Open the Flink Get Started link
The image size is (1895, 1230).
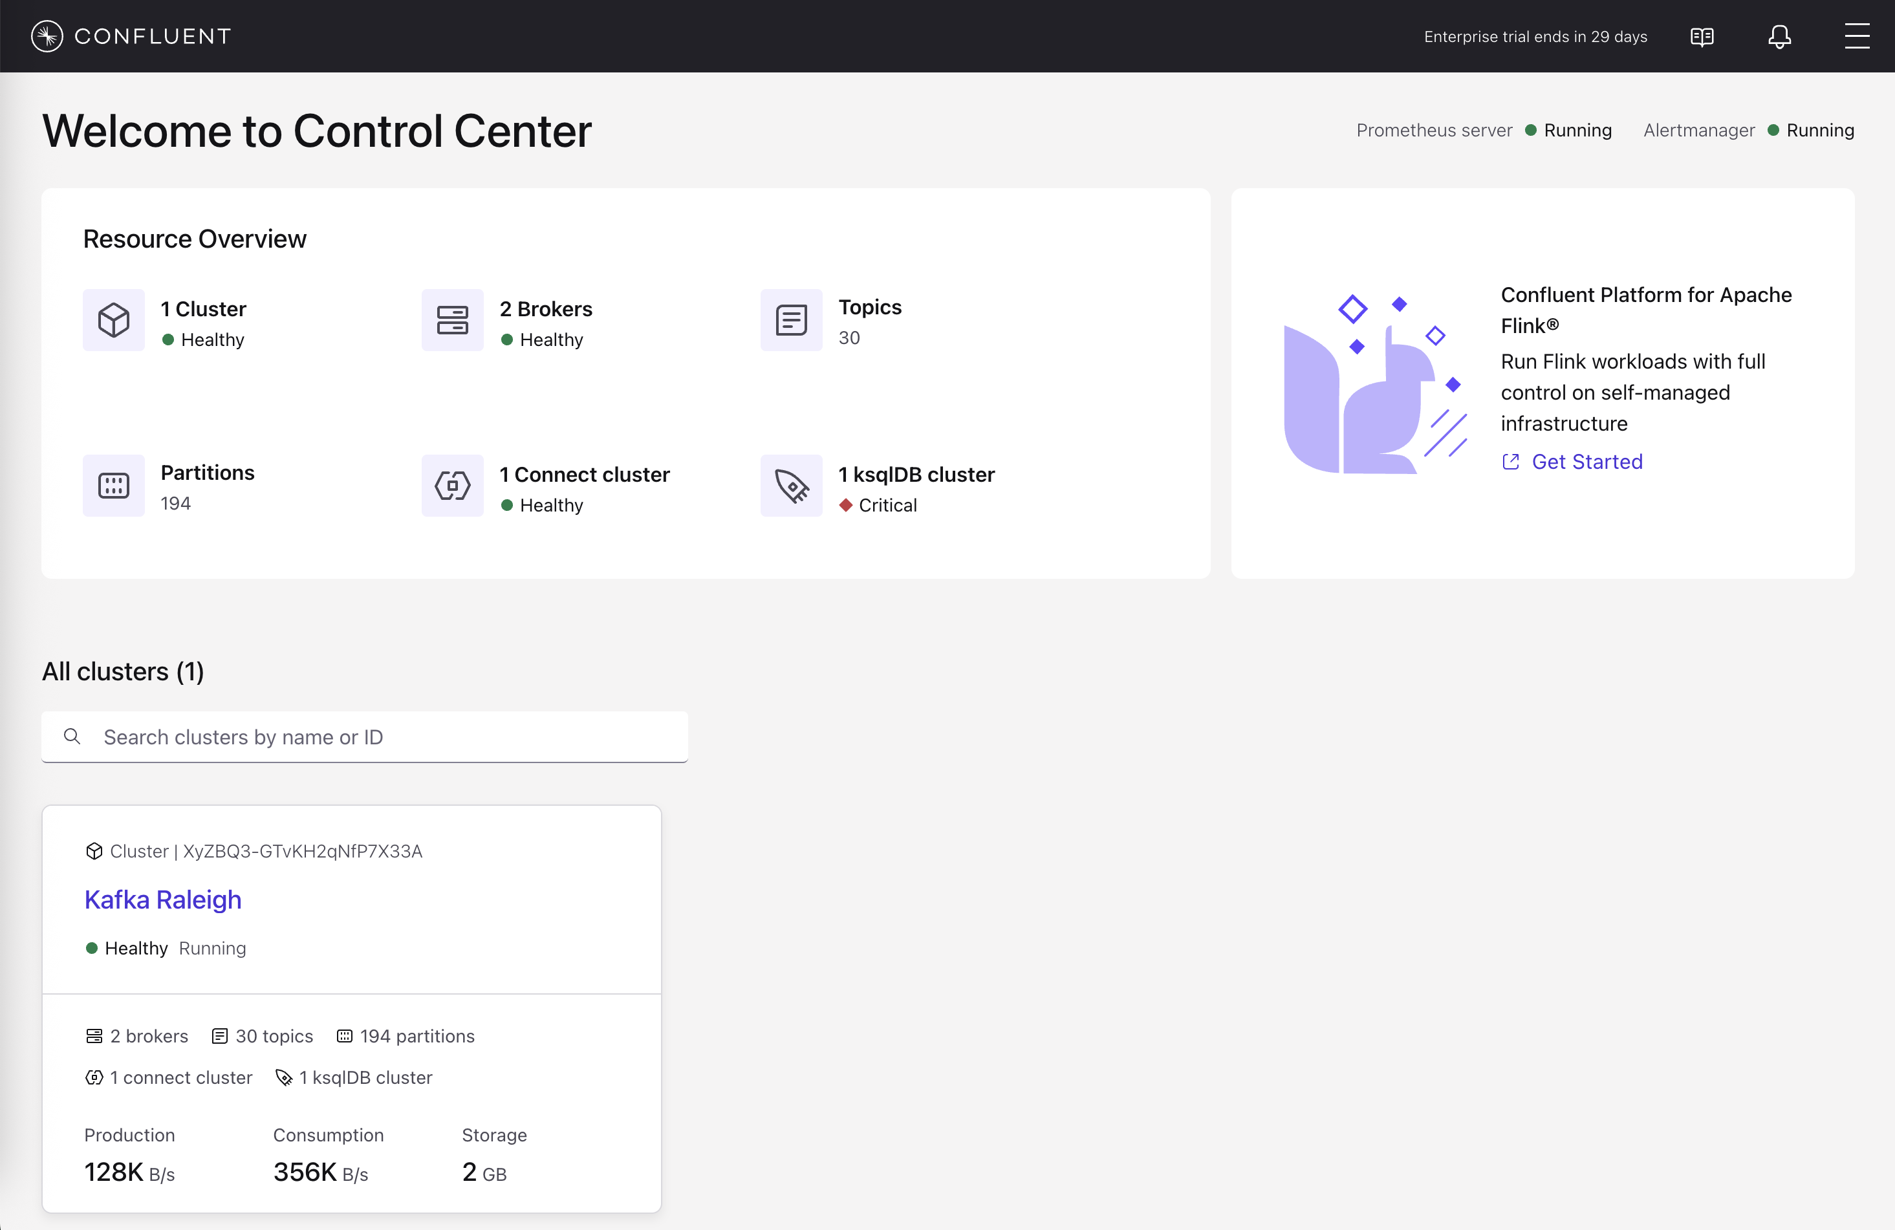[1586, 462]
